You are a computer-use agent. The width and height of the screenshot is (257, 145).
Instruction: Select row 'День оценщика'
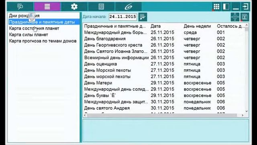coord(164,64)
